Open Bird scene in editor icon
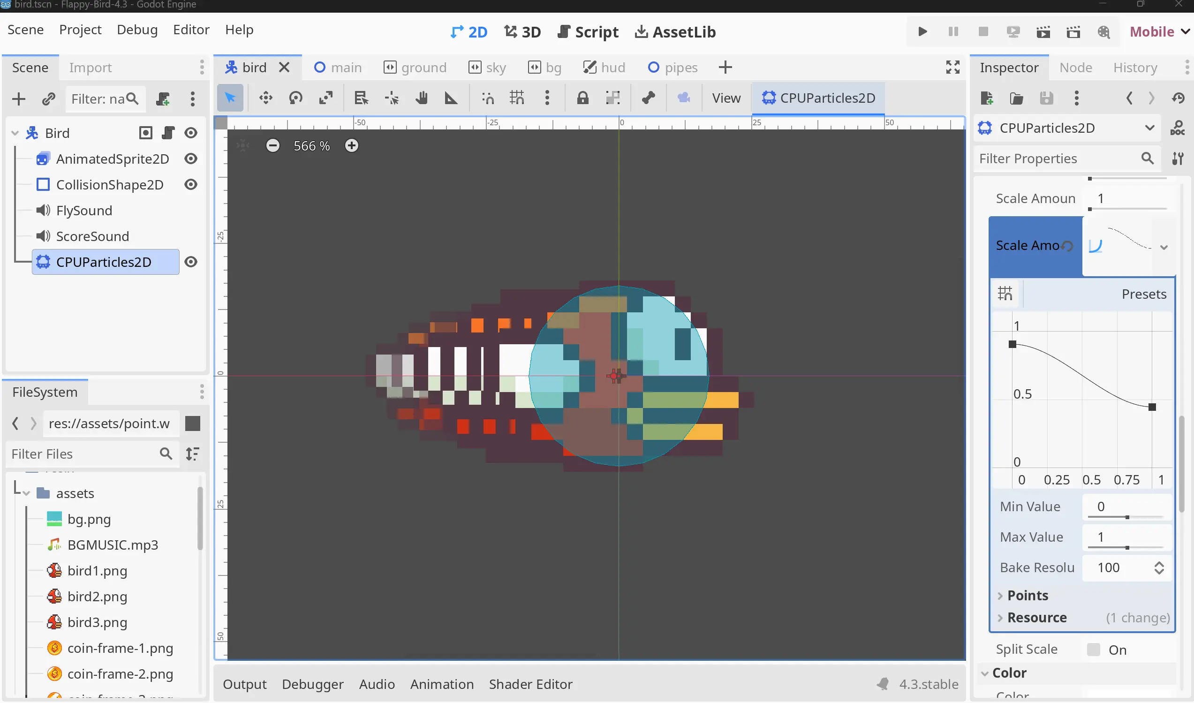The image size is (1194, 703). coord(145,133)
